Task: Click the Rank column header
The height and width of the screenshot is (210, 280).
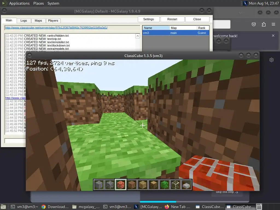Action: click(203, 28)
